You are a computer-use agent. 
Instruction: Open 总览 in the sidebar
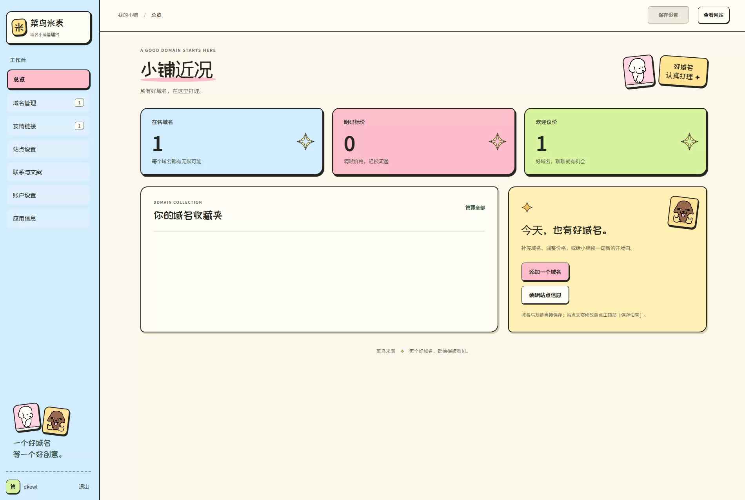[49, 79]
